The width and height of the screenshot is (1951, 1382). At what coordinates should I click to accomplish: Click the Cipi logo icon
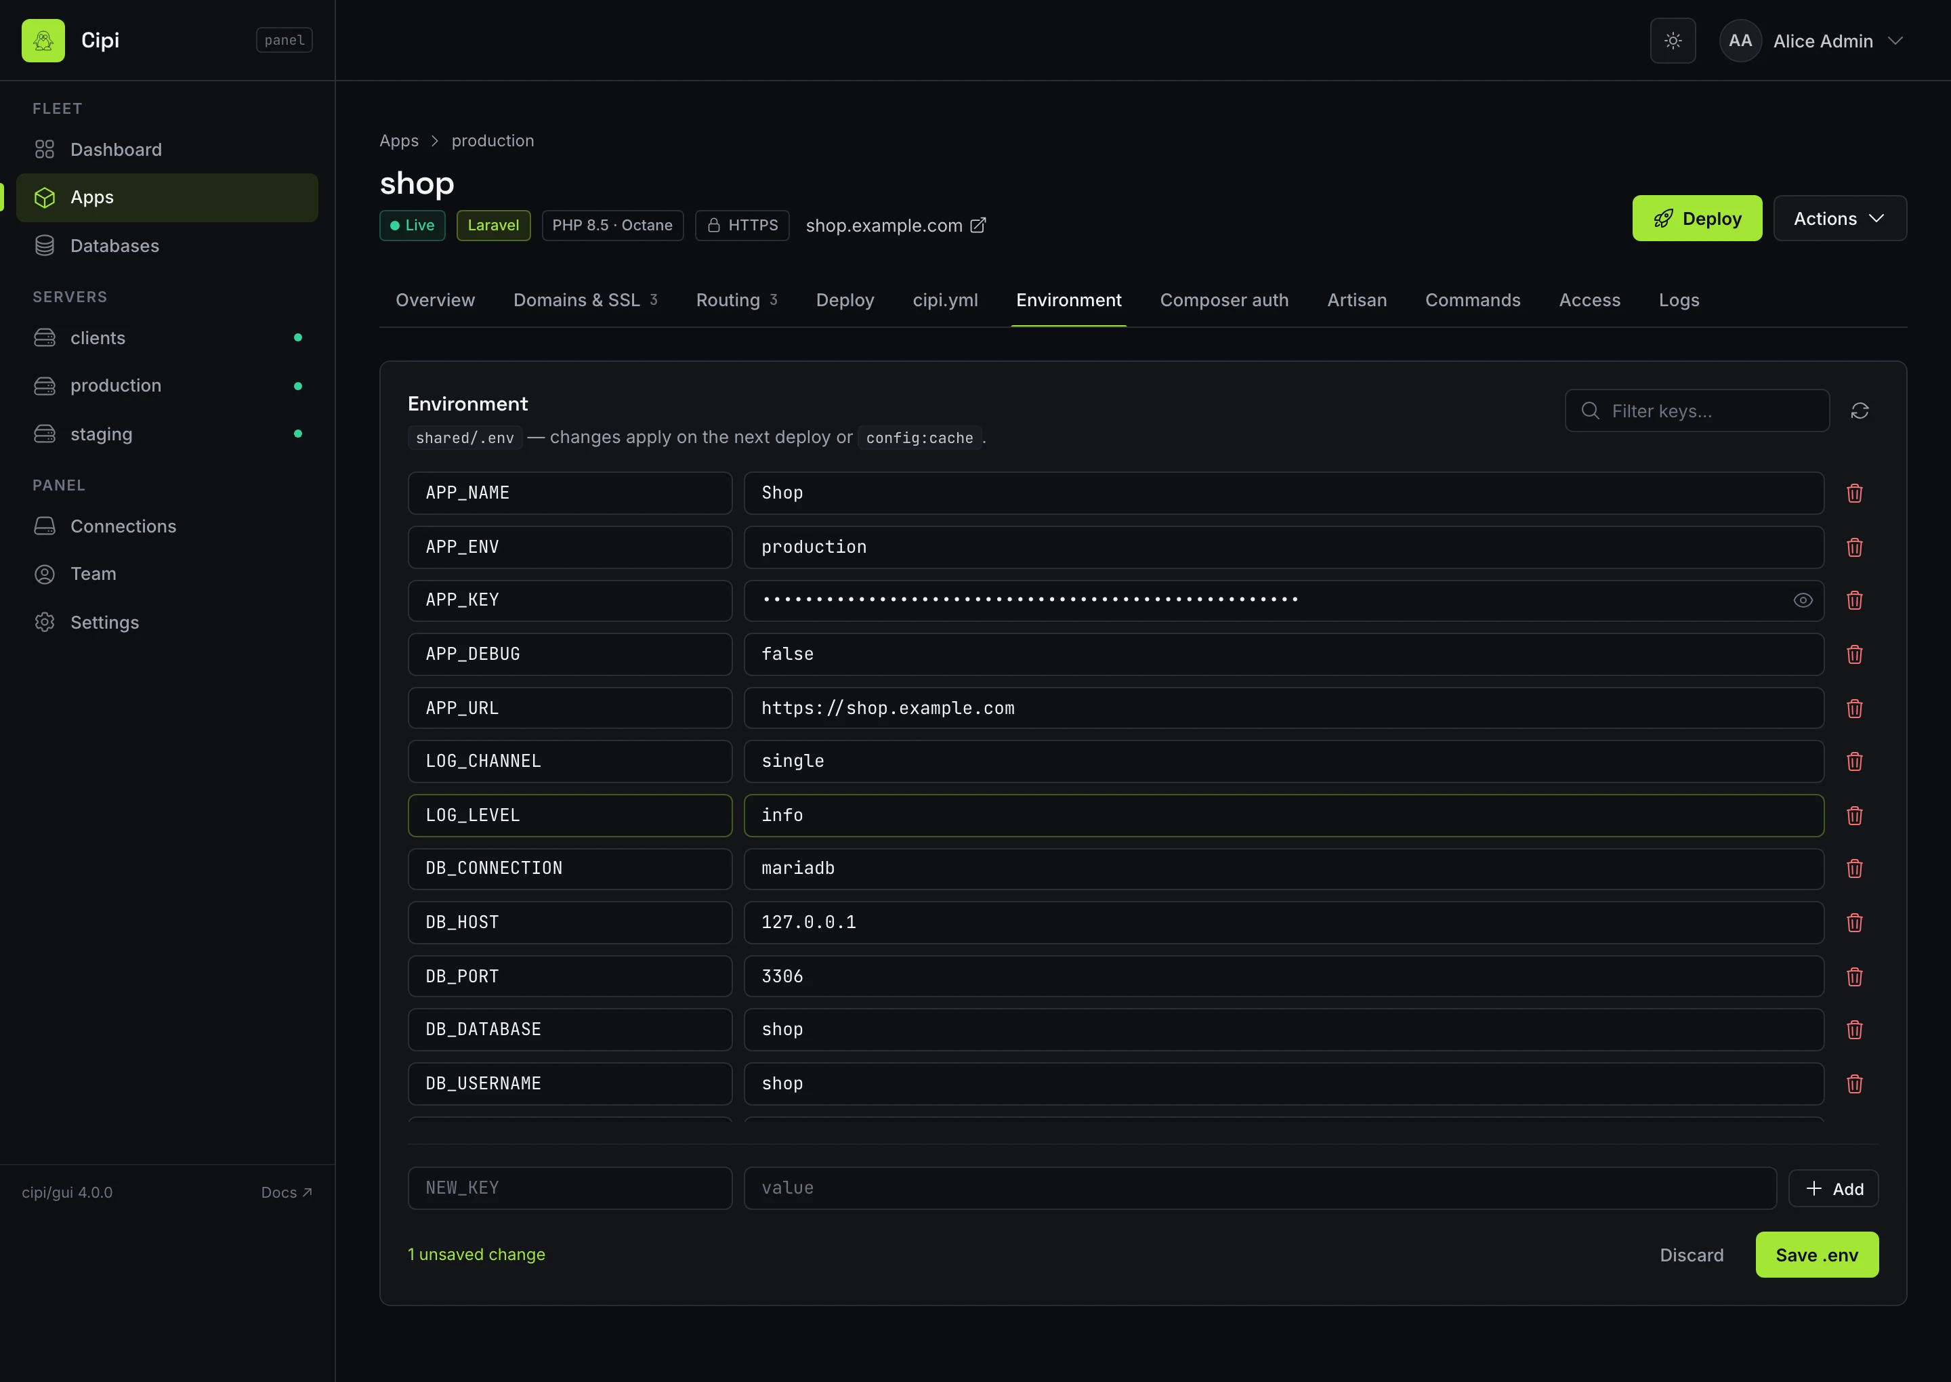[x=43, y=40]
